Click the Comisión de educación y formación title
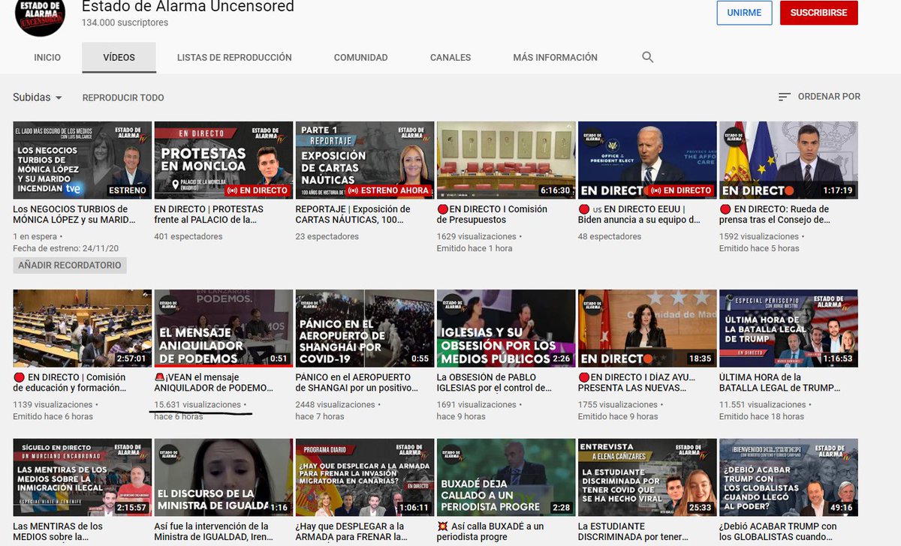Screen dimensions: 901x546 [x=69, y=382]
